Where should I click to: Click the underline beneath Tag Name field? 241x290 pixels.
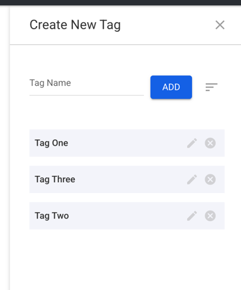pos(87,95)
